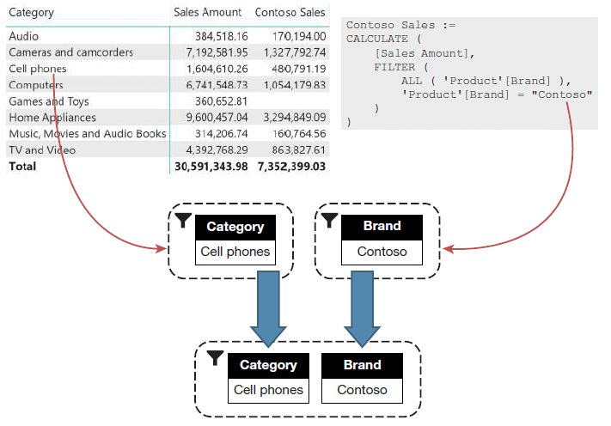Viewport: 611px width, 426px height.
Task: Click Cell phones Contoso sales 480,791.19
Action: tap(299, 69)
